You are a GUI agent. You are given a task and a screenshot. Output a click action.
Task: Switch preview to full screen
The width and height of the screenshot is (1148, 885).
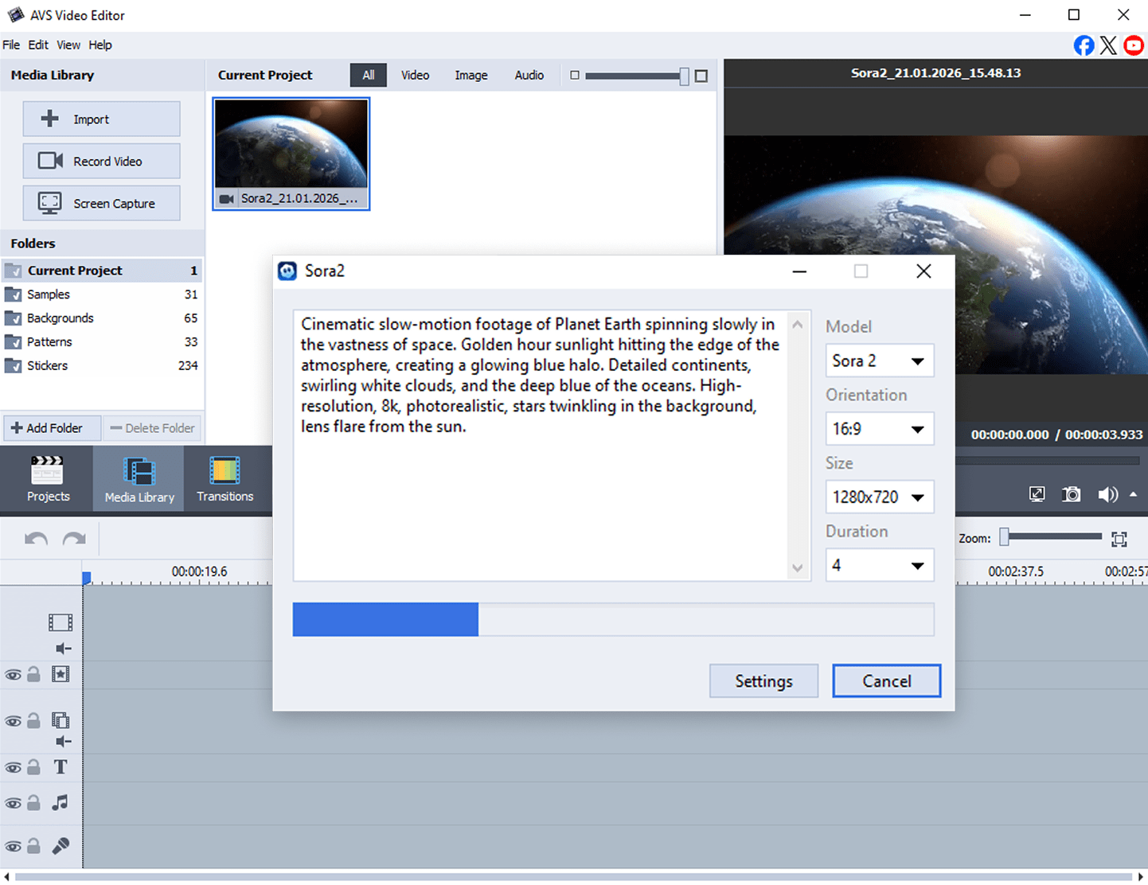coord(1037,494)
